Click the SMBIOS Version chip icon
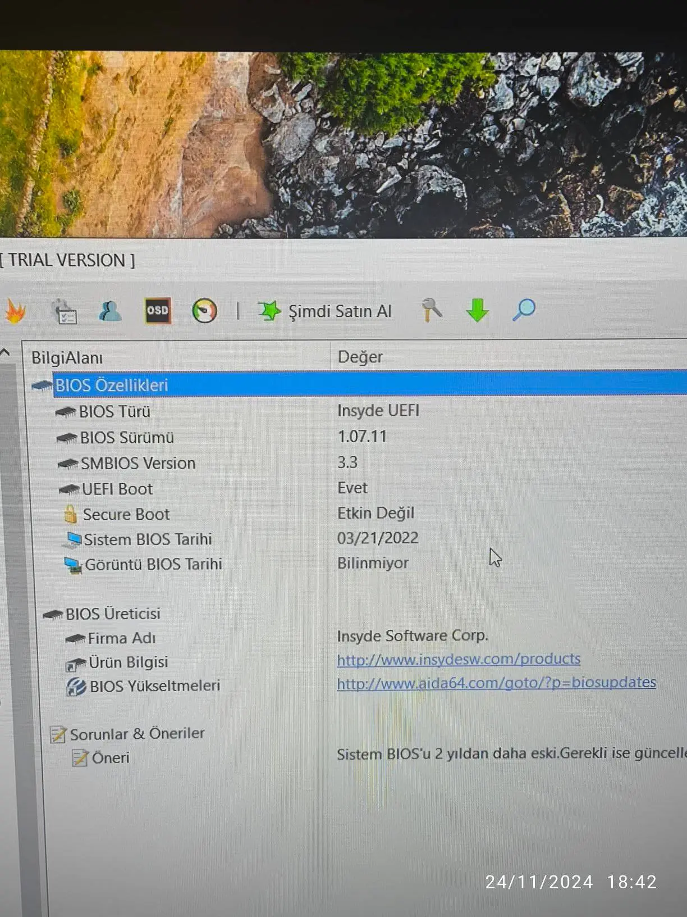Screen dimensions: 687x917 coord(68,464)
